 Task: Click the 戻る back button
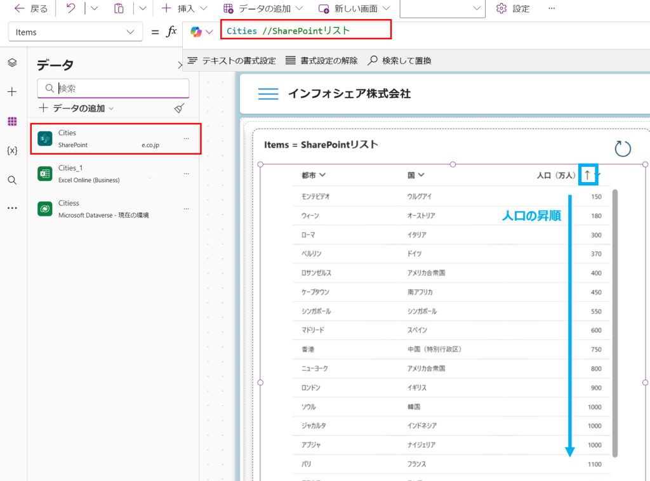point(31,9)
